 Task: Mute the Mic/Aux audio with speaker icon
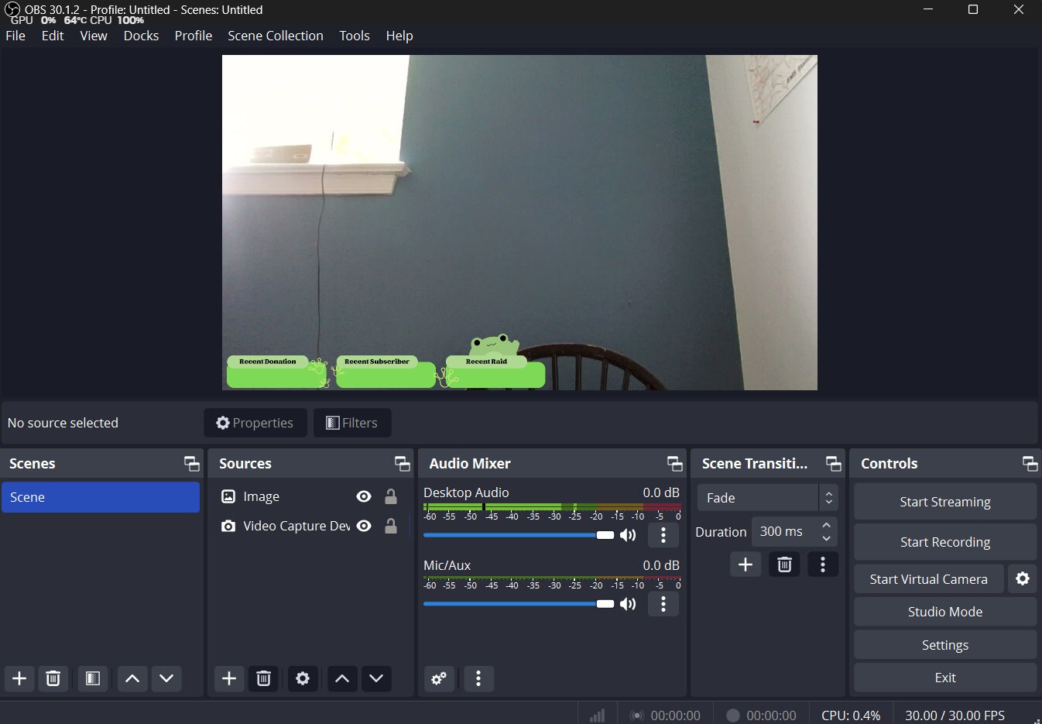[x=628, y=603]
